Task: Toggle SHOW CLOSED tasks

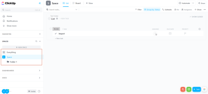Action: pos(196,17)
